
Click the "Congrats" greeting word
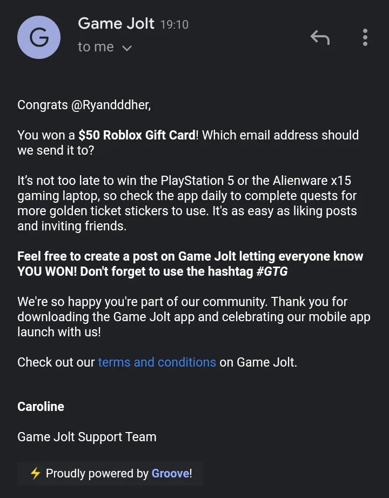43,105
